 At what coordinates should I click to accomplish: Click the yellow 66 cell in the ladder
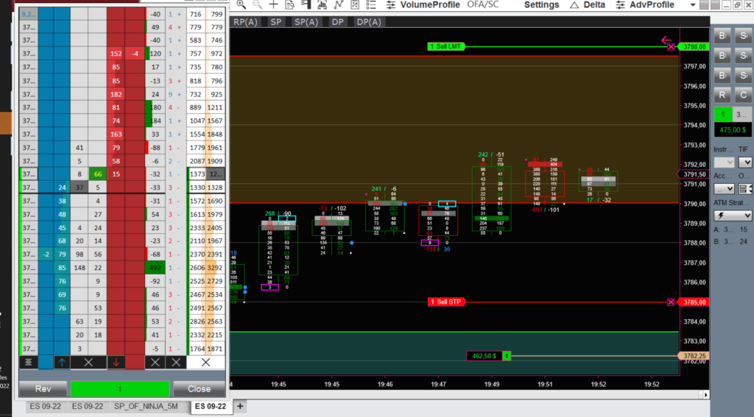click(x=98, y=174)
